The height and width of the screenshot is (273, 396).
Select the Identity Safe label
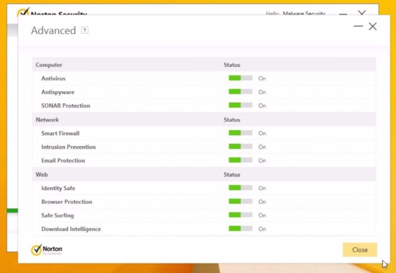pyautogui.click(x=58, y=188)
